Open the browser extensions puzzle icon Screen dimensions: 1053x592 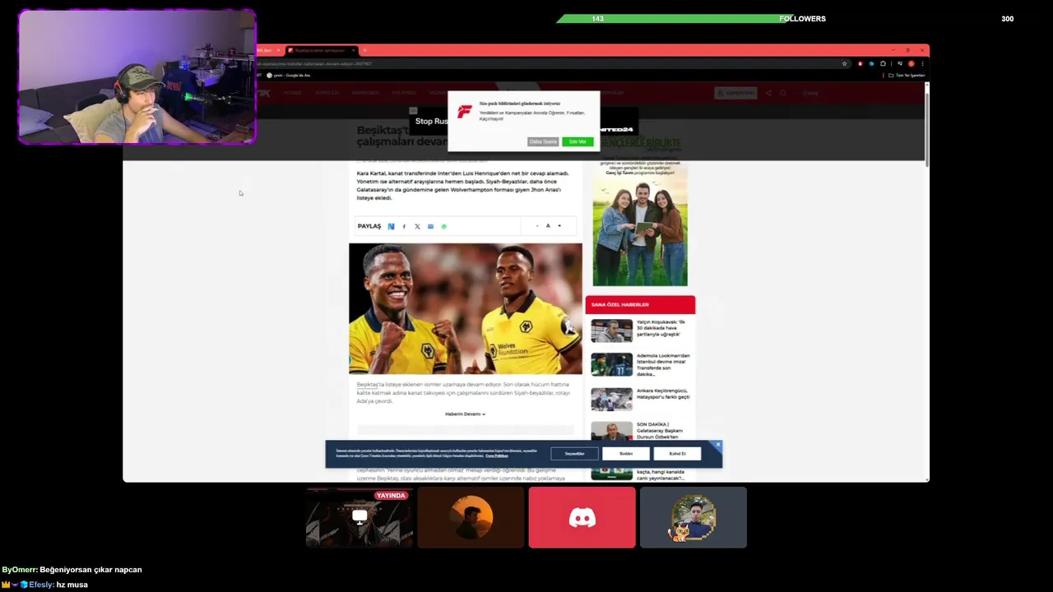(883, 63)
